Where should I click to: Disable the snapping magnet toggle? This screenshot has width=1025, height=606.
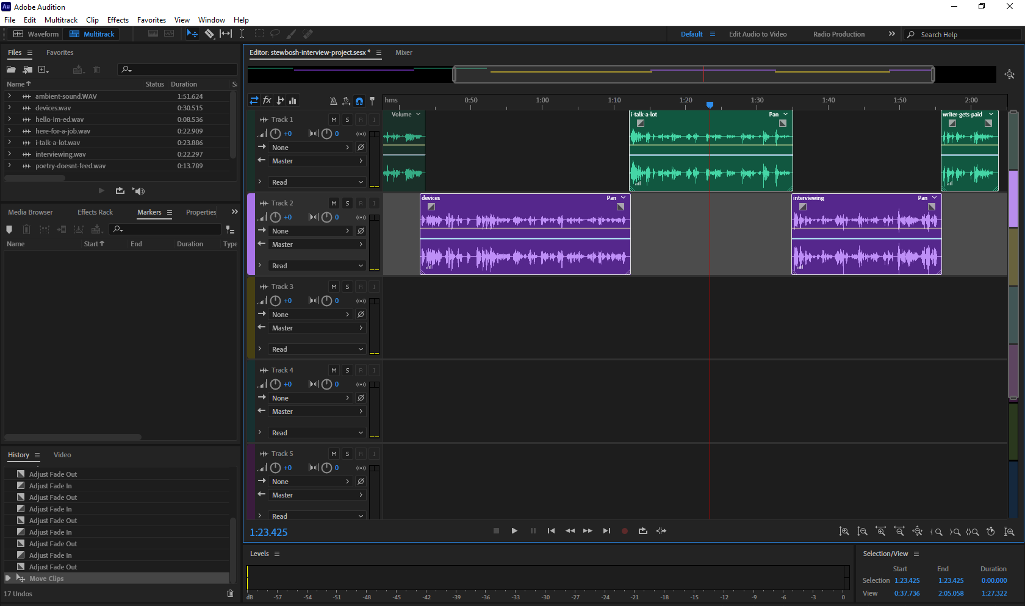(359, 101)
